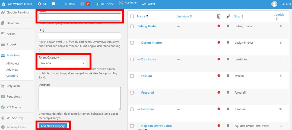
Task: Click the WP Security shield icon
Action: click(3, 118)
